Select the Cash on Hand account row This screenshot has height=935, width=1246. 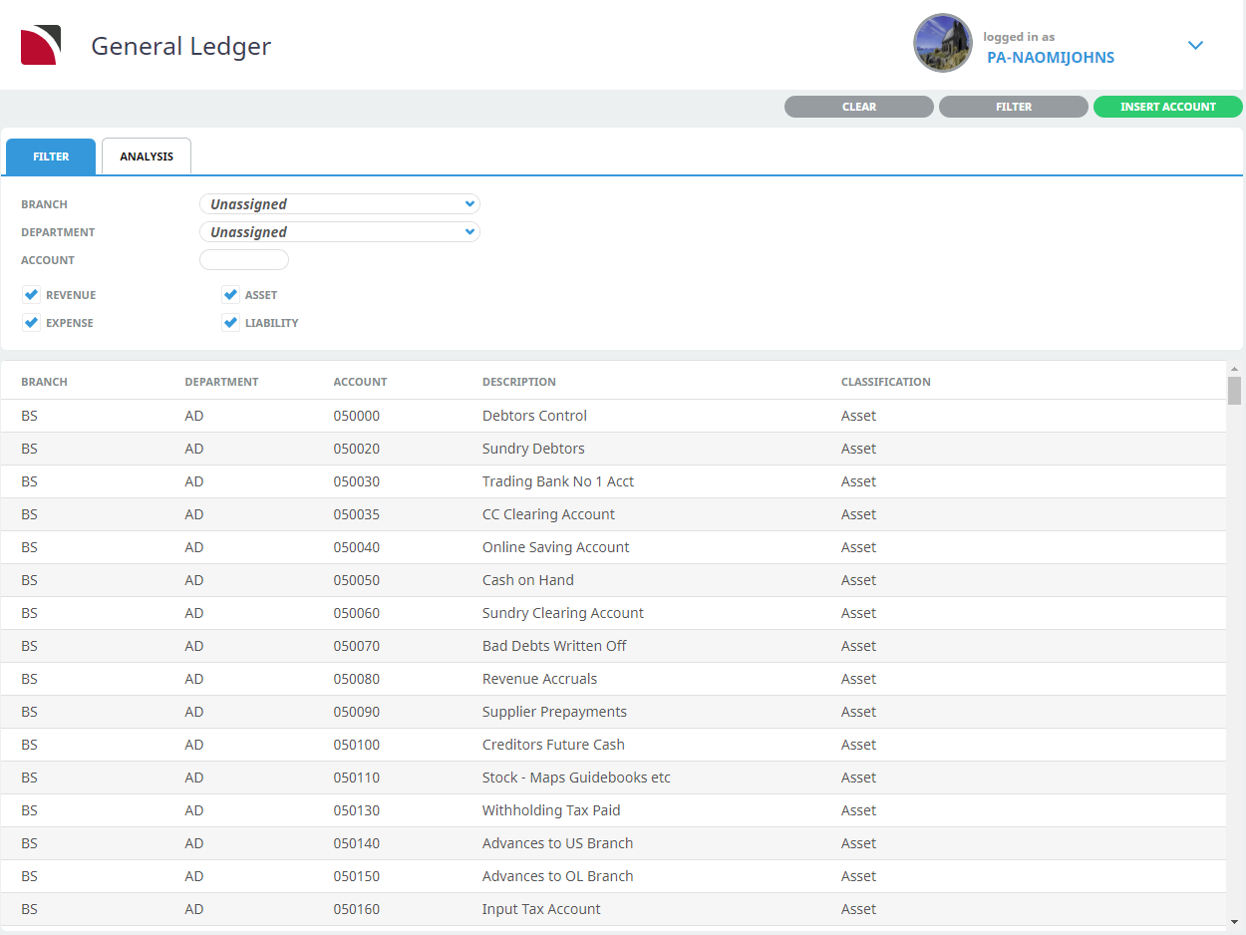click(527, 580)
